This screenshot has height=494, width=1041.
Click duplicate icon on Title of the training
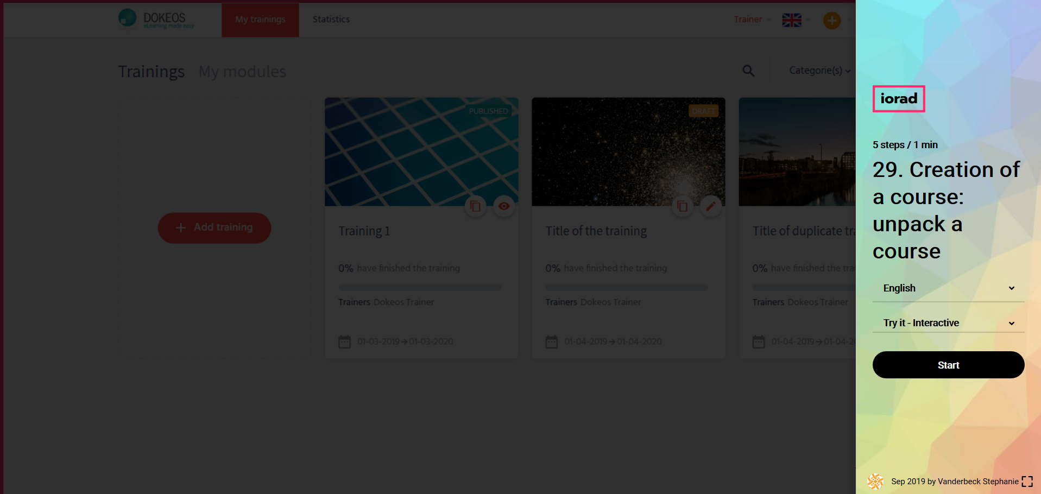coord(682,206)
